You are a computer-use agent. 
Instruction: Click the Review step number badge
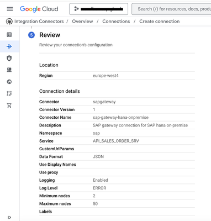31,35
